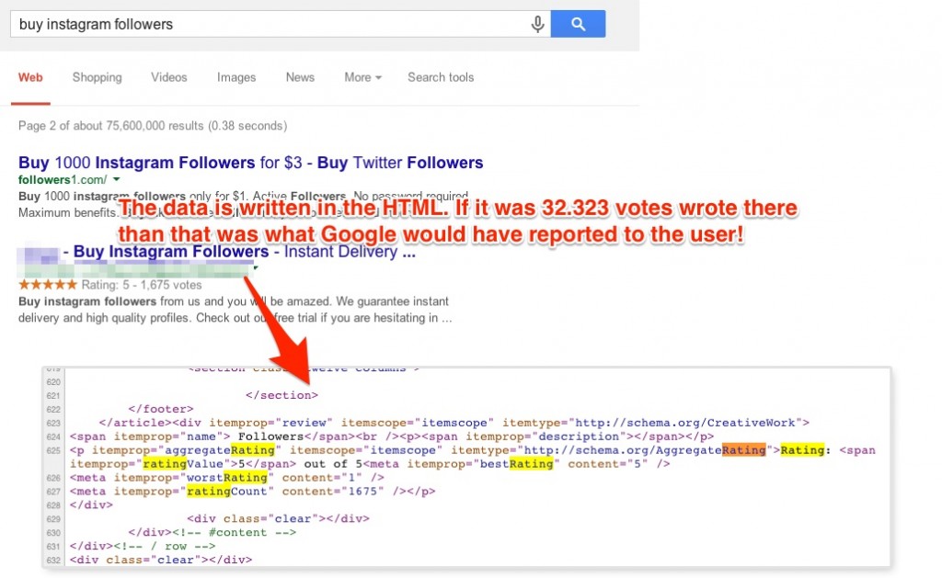Click line number 625 in the code snippet

(x=53, y=449)
